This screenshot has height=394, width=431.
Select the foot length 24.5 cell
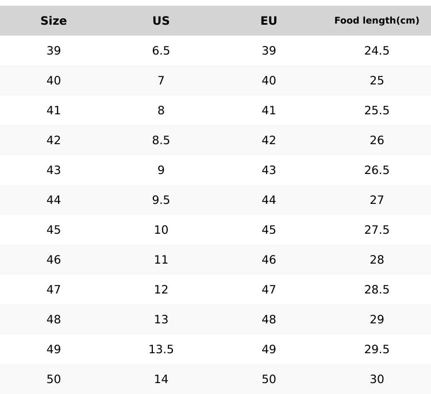tap(376, 51)
